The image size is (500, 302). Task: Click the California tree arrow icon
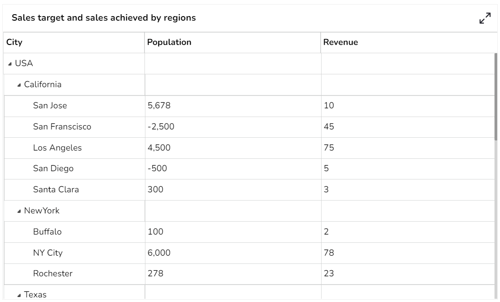[x=18, y=85]
